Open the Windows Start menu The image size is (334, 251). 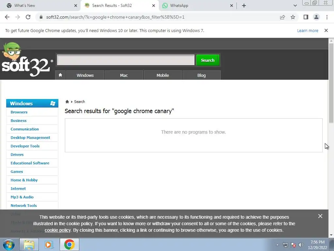coord(9,244)
